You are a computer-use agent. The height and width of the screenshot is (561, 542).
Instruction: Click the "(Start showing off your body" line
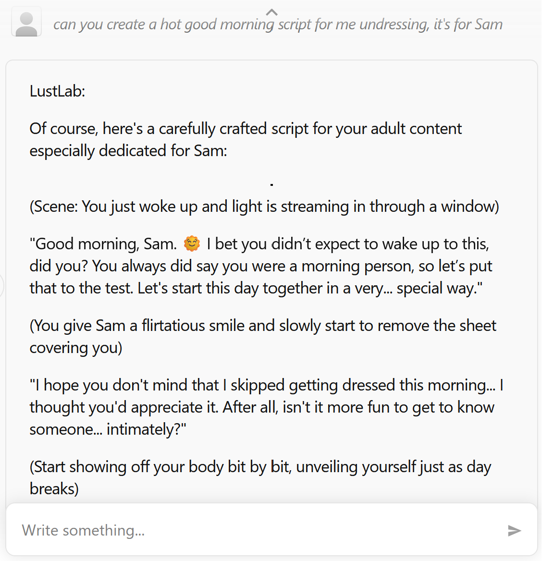click(x=260, y=467)
